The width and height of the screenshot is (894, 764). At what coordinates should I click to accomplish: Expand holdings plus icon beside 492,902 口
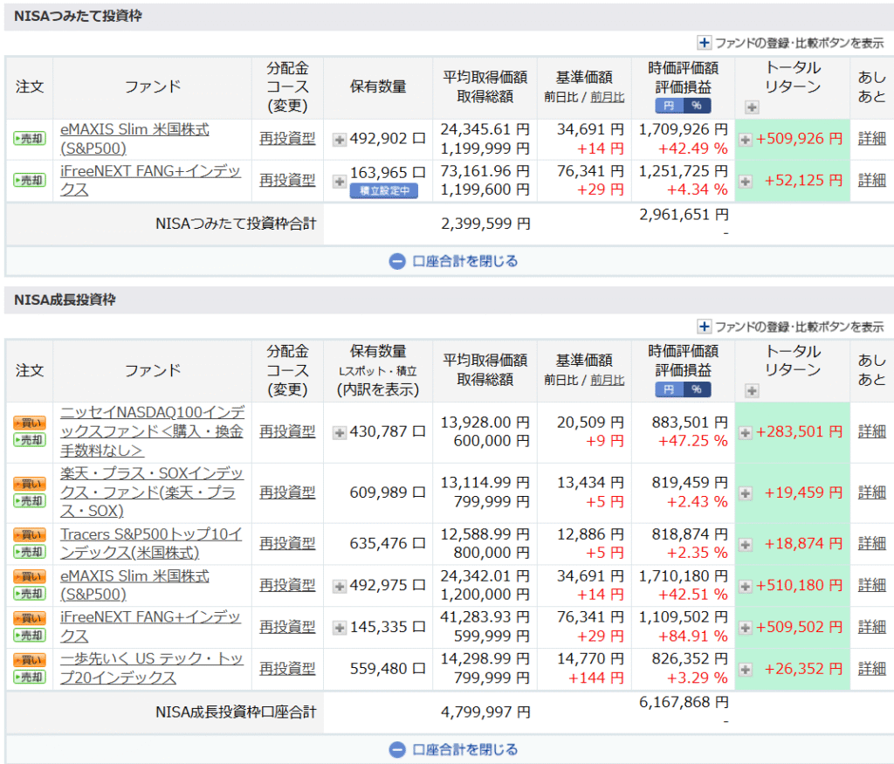coord(340,140)
